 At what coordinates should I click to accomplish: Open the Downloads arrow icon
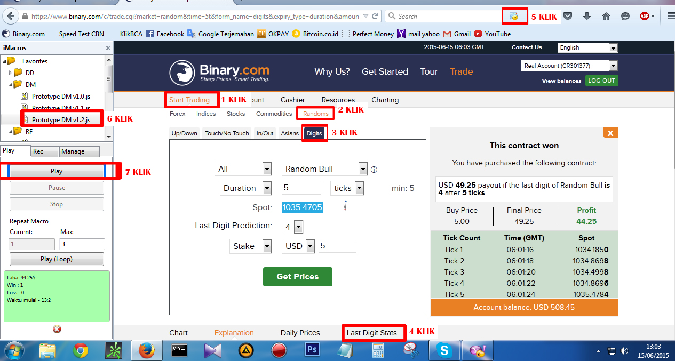587,16
